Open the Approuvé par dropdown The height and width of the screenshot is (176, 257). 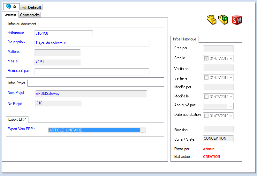click(231, 106)
